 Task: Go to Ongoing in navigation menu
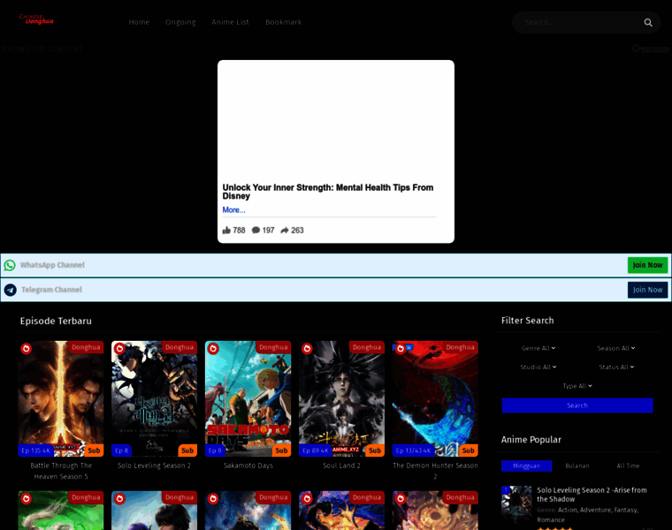(180, 22)
